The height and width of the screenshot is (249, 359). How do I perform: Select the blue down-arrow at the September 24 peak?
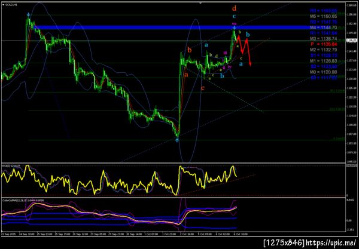click(x=28, y=14)
